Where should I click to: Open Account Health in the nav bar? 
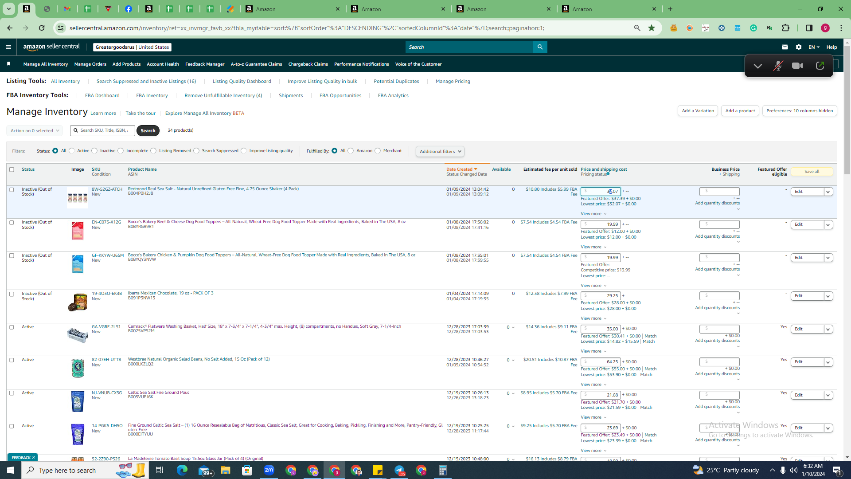pos(163,64)
